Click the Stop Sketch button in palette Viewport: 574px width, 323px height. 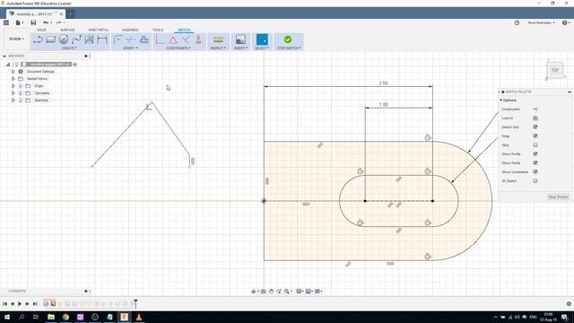pos(558,197)
